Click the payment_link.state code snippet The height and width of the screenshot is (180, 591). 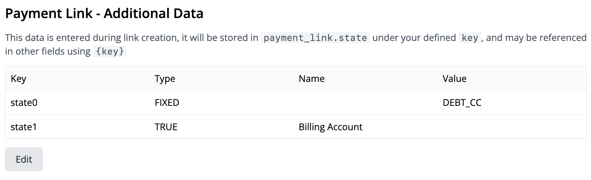click(315, 38)
